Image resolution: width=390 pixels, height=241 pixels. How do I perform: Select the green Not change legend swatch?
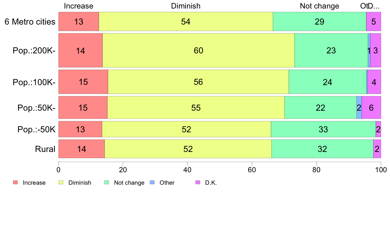tap(106, 182)
